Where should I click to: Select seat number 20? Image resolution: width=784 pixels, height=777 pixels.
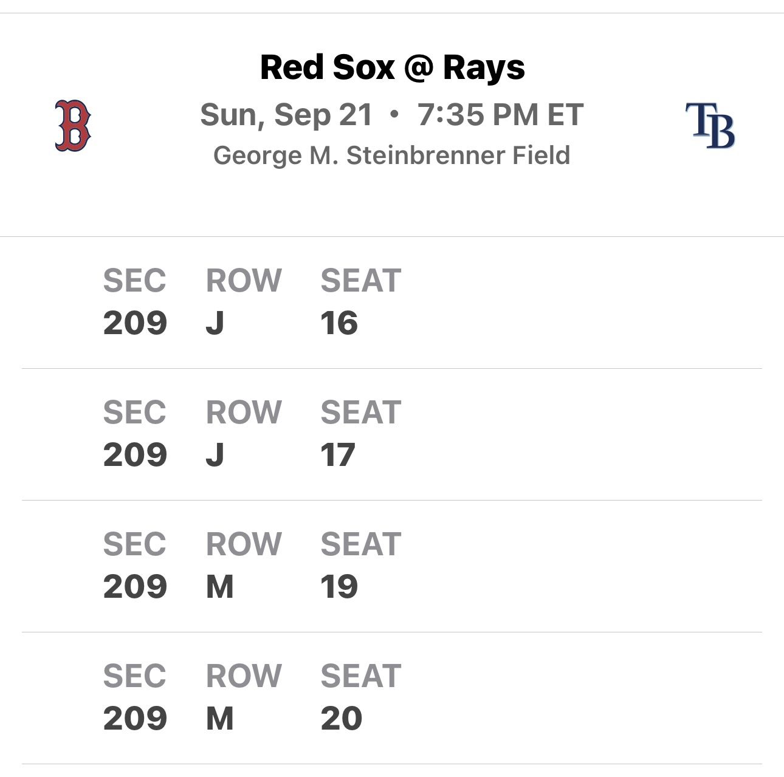coord(342,719)
